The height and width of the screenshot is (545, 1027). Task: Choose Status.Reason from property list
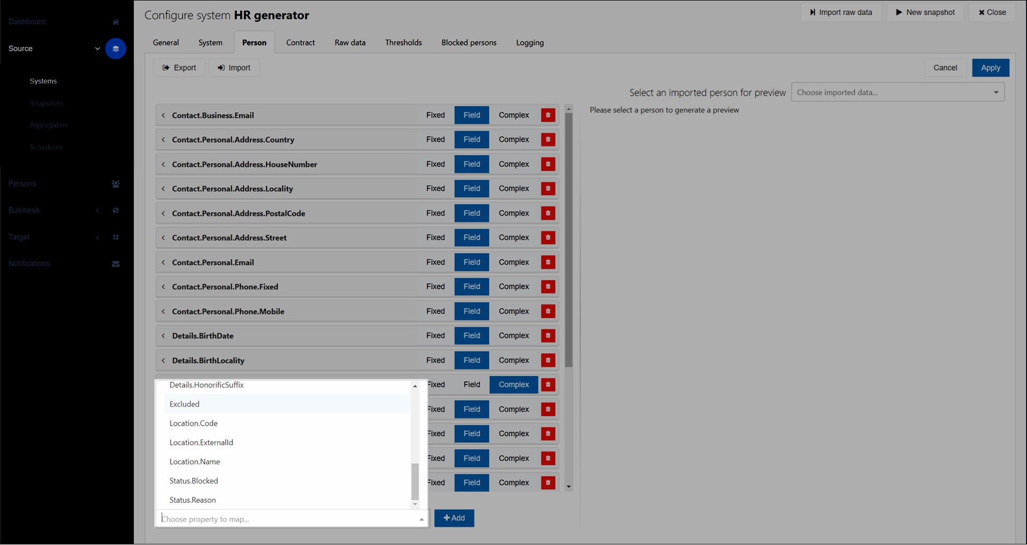click(x=287, y=501)
